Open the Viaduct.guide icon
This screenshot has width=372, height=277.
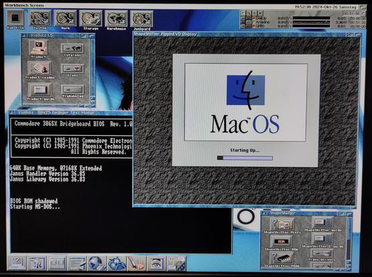point(40,90)
